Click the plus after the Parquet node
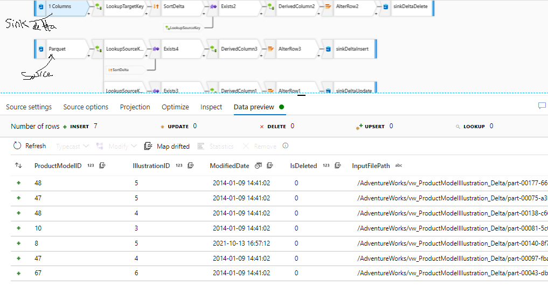Screen dimensions: 548x286 click(x=89, y=56)
